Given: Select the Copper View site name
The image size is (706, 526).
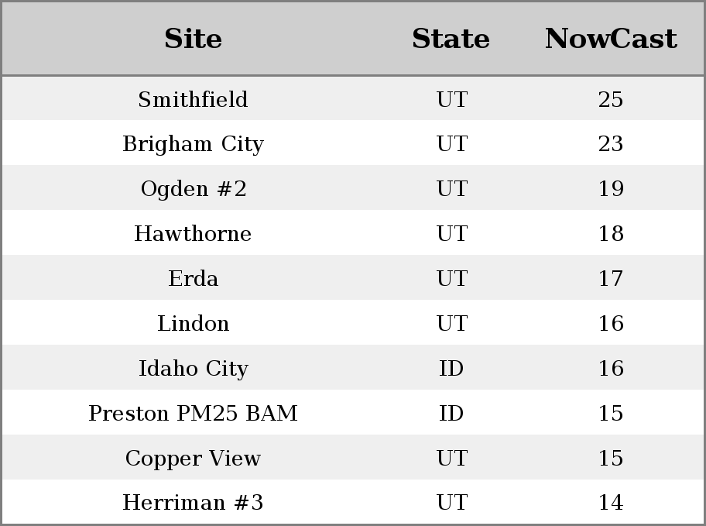Looking at the screenshot, I should point(193,459).
